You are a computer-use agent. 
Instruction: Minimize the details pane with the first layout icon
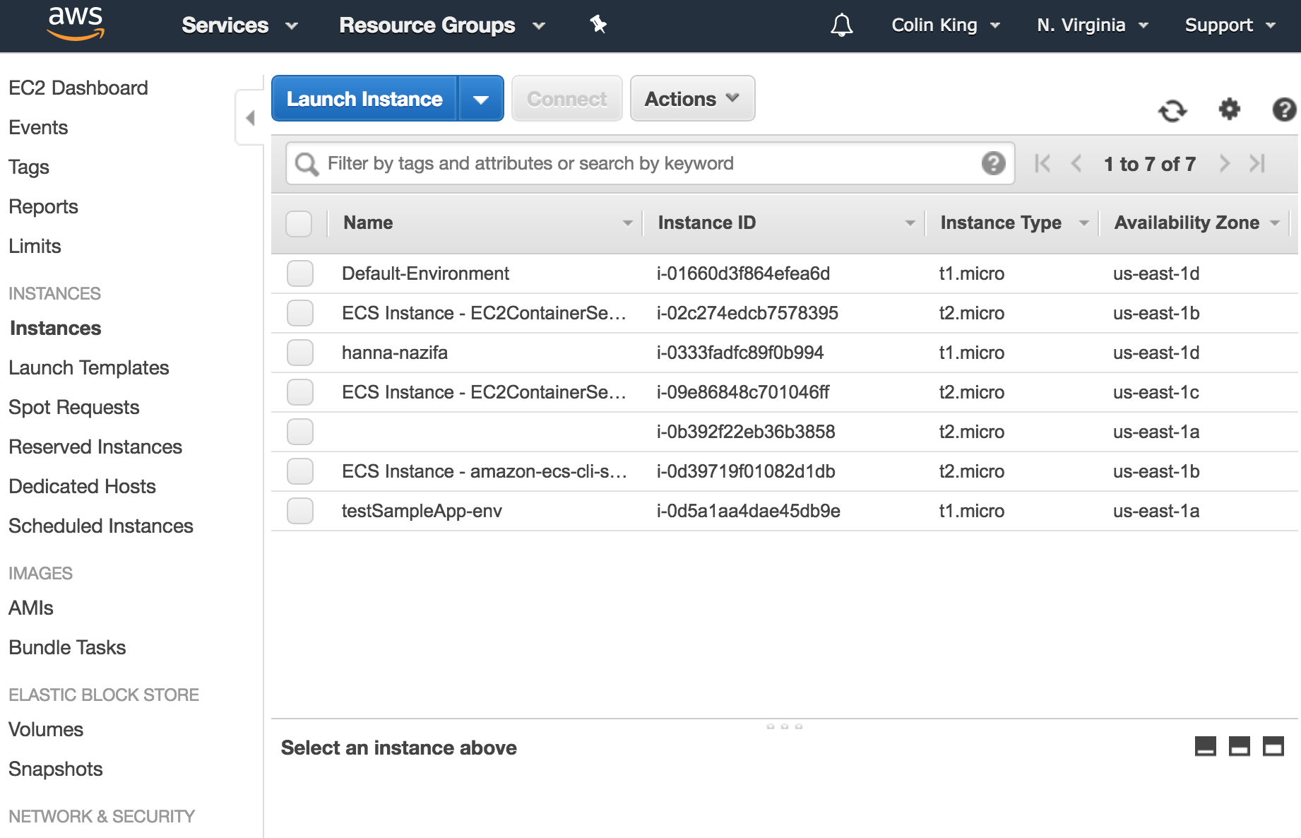point(1206,746)
